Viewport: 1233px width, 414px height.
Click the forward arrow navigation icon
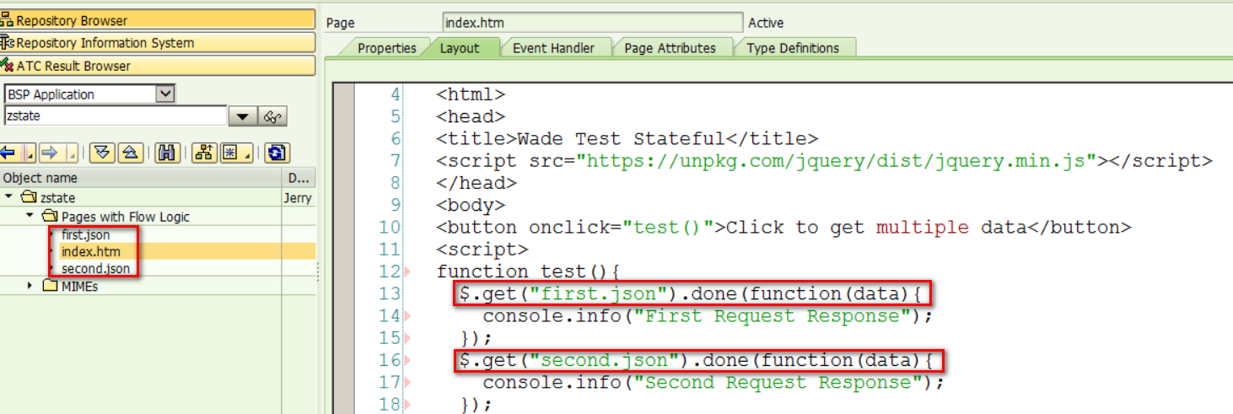pyautogui.click(x=50, y=153)
